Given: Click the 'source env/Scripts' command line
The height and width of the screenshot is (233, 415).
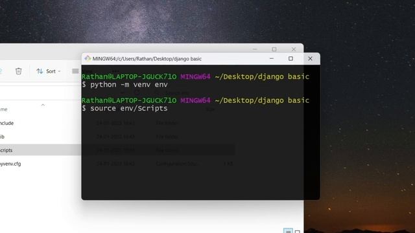Looking at the screenshot, I should pyautogui.click(x=124, y=108).
